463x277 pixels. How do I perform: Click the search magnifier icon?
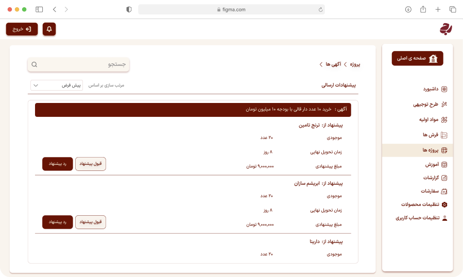(x=35, y=65)
